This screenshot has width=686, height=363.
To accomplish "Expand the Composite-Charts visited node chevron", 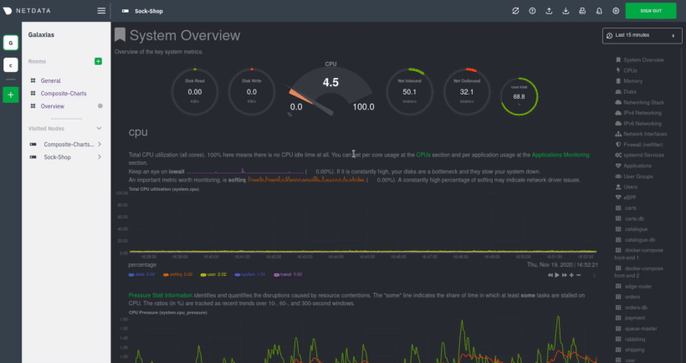I will 100,145.
